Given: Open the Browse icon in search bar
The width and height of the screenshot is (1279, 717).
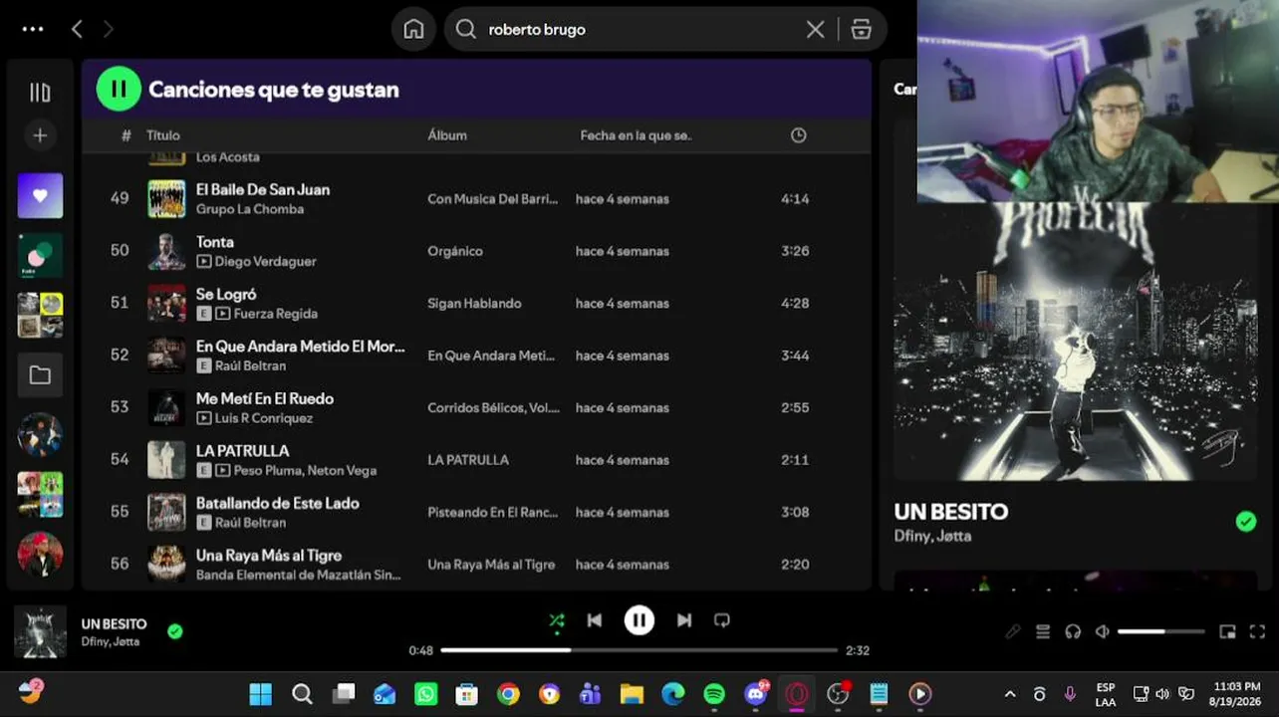Looking at the screenshot, I should pos(862,29).
